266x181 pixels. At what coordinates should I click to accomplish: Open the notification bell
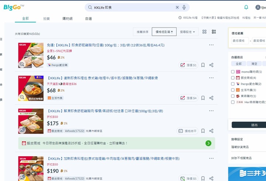pos(246,7)
